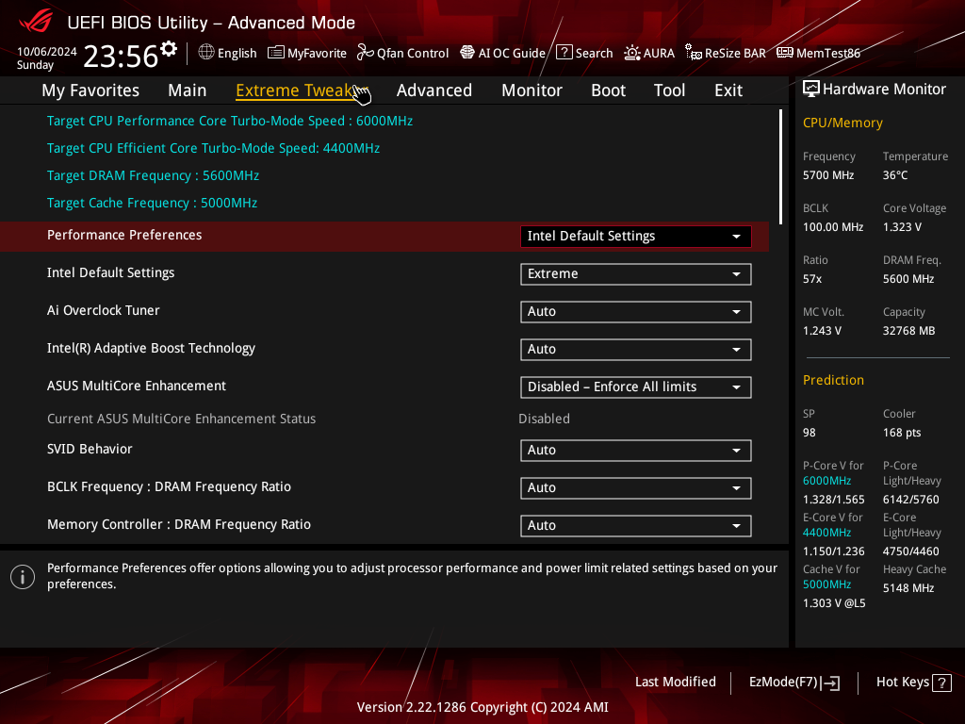Click the BCLK 100.00 MHz value
Image resolution: width=965 pixels, height=724 pixels.
click(833, 227)
